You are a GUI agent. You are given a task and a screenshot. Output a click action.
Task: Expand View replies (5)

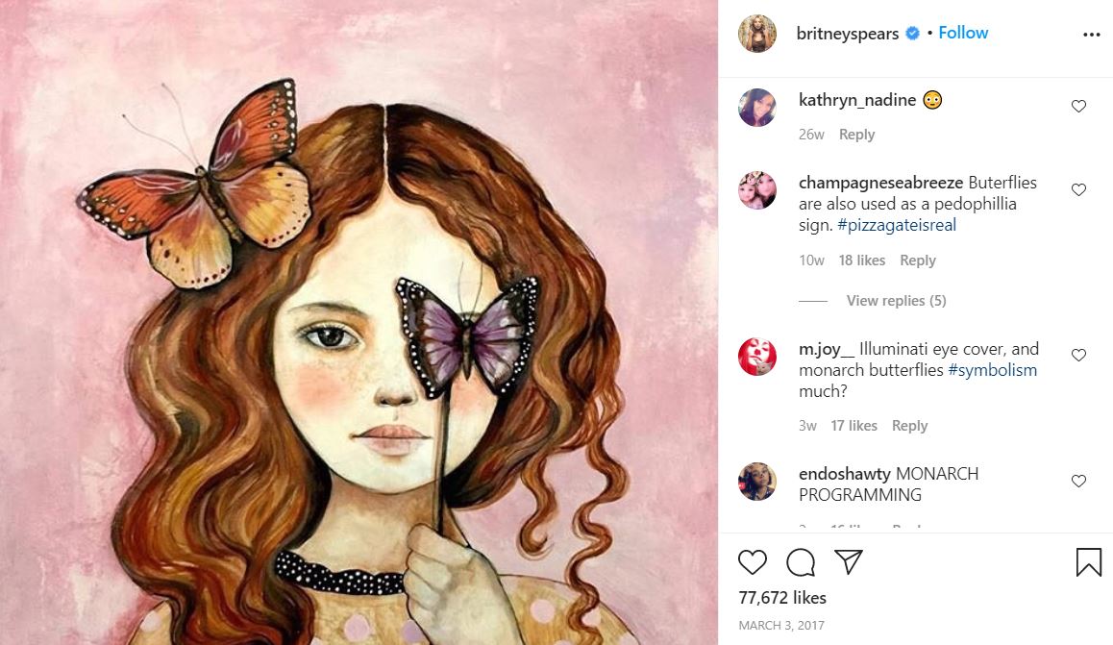click(896, 301)
